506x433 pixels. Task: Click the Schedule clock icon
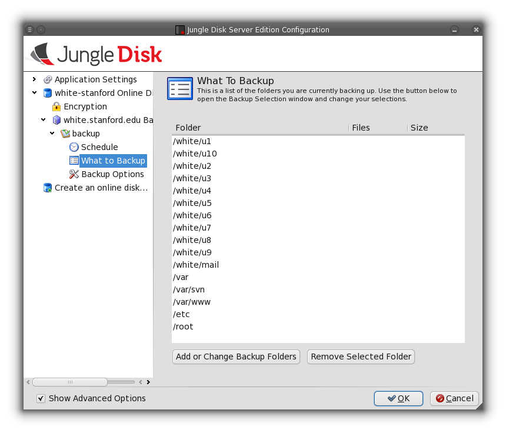(74, 147)
